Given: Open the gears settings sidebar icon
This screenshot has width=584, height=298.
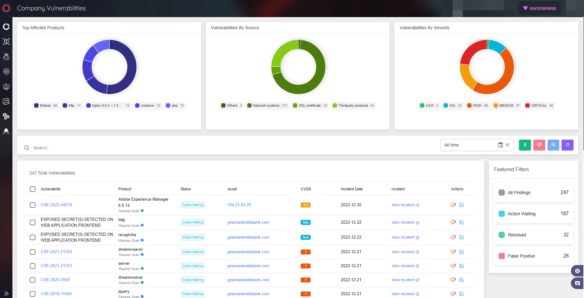Looking at the screenshot, I should (6, 116).
